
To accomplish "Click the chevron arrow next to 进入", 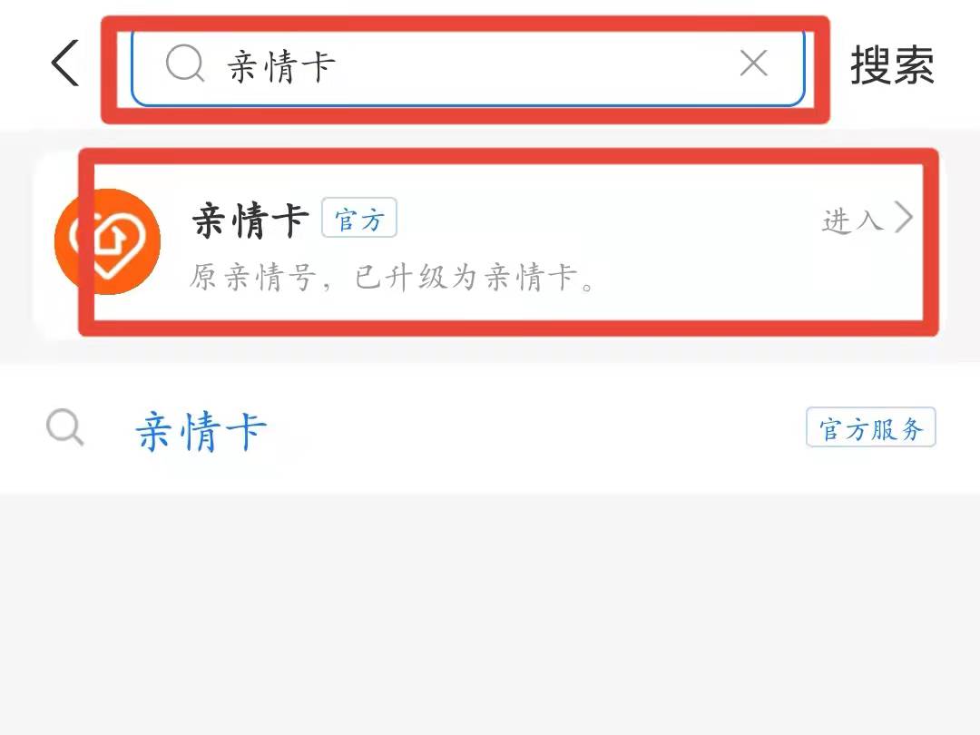I will 904,218.
